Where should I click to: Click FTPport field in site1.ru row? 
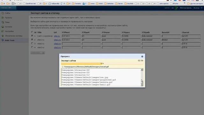tap(91, 40)
